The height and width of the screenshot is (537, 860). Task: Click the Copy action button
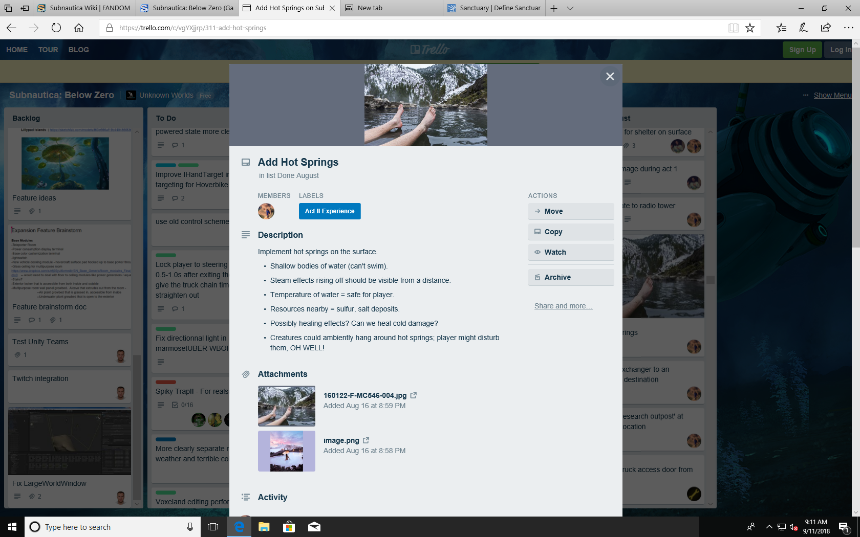tap(571, 232)
